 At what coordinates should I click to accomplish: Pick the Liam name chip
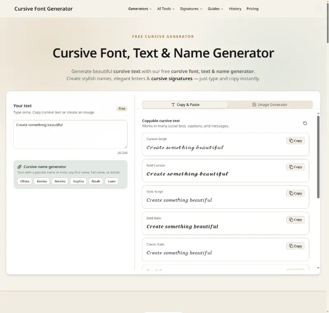click(111, 181)
